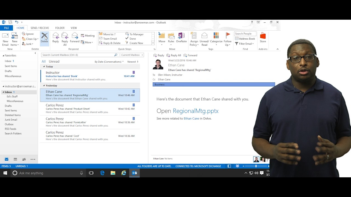Click the Ethan Cane Delve link
The width and height of the screenshot is (351, 197).
191,118
